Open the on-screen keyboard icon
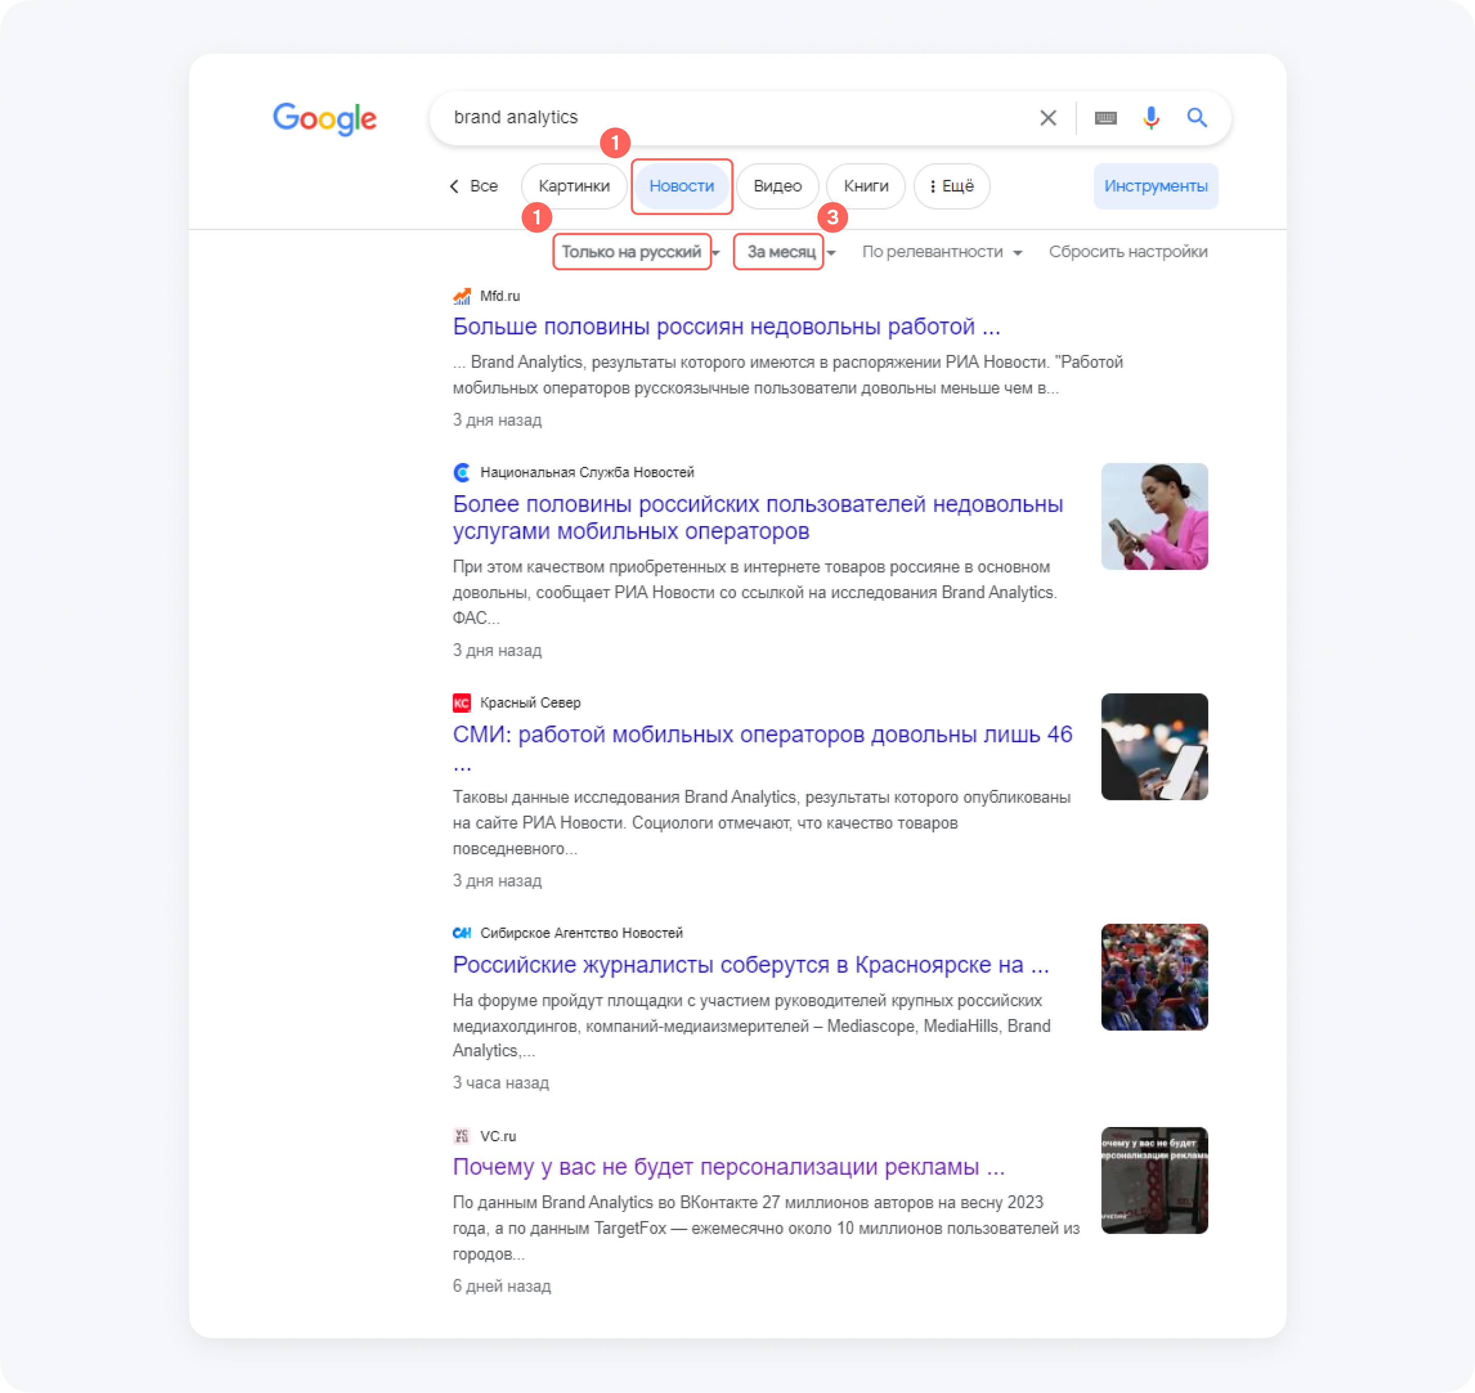This screenshot has width=1475, height=1393. 1105,117
